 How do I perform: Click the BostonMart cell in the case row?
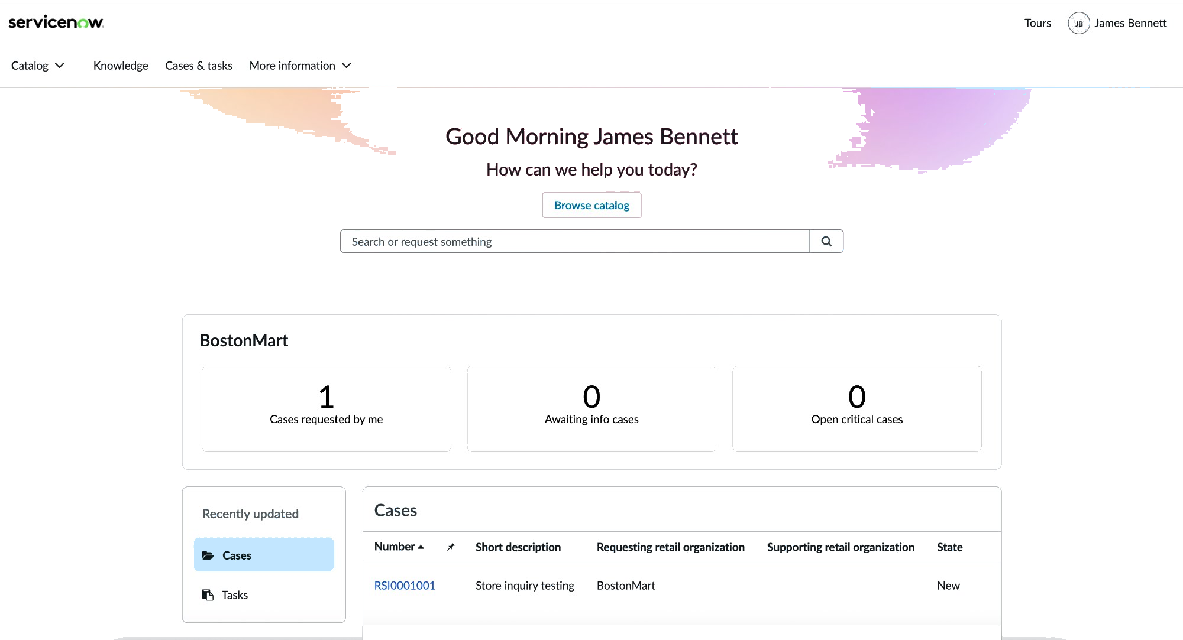coord(626,586)
